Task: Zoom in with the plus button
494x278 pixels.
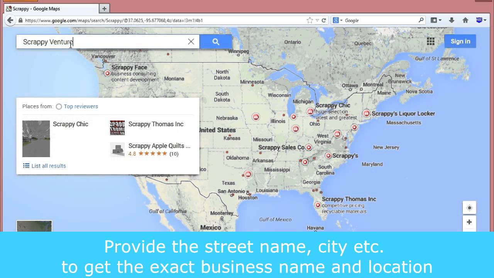Action: tap(469, 222)
